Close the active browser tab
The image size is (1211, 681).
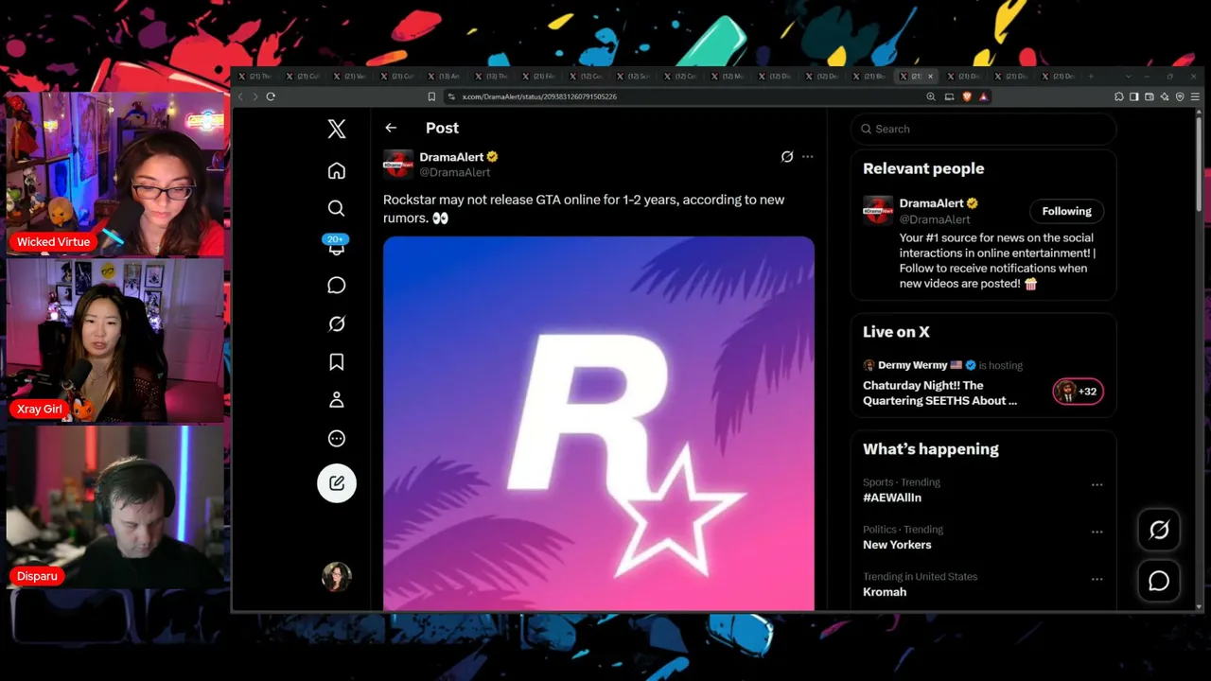pyautogui.click(x=930, y=76)
